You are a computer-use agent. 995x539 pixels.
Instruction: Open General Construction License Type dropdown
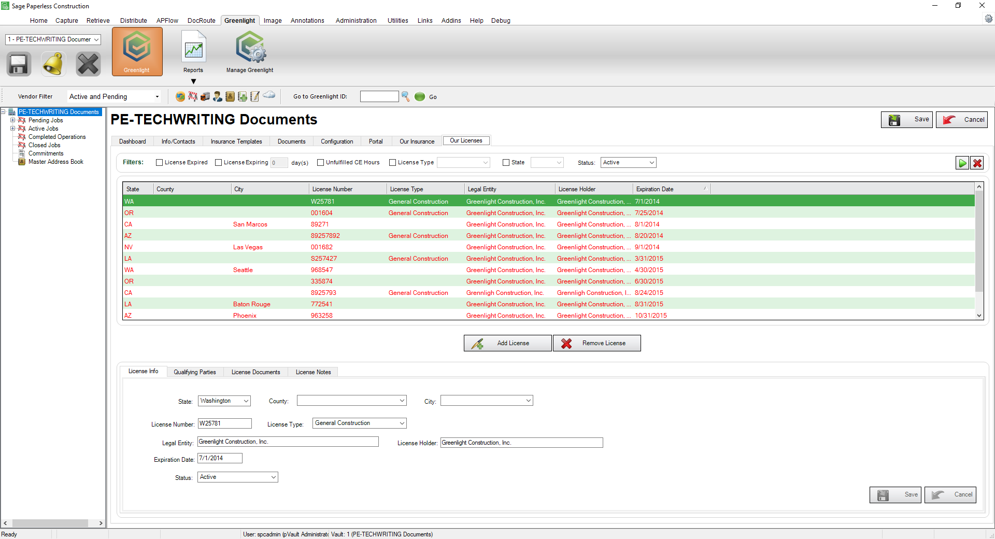pos(360,423)
